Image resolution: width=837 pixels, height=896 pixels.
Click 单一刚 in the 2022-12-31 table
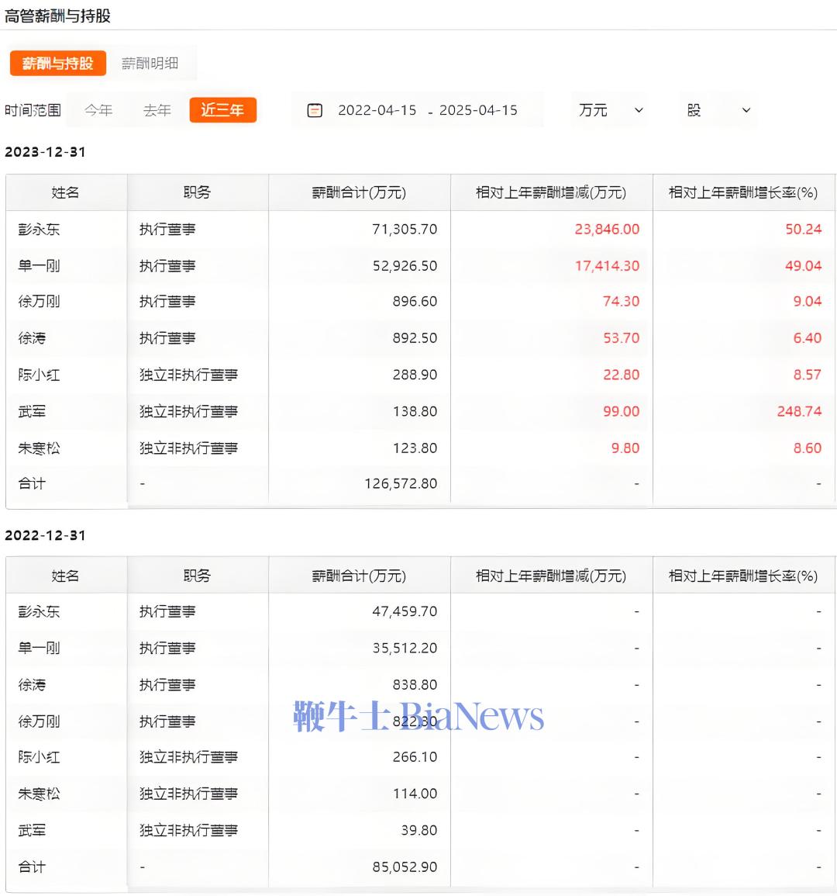[x=39, y=648]
